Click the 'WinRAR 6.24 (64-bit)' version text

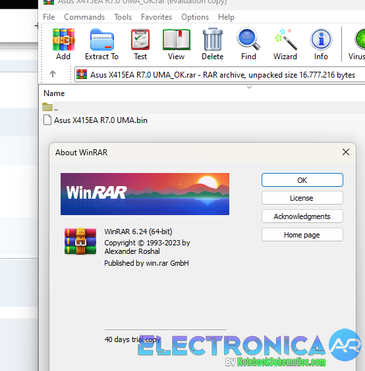tap(138, 232)
